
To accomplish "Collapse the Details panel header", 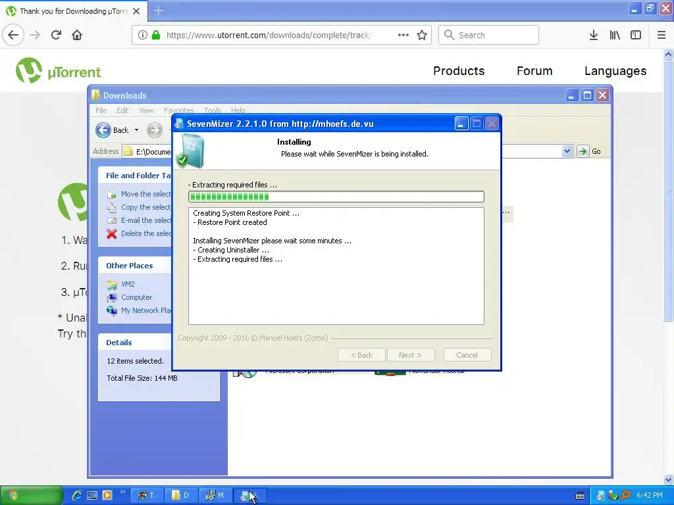I will (134, 343).
